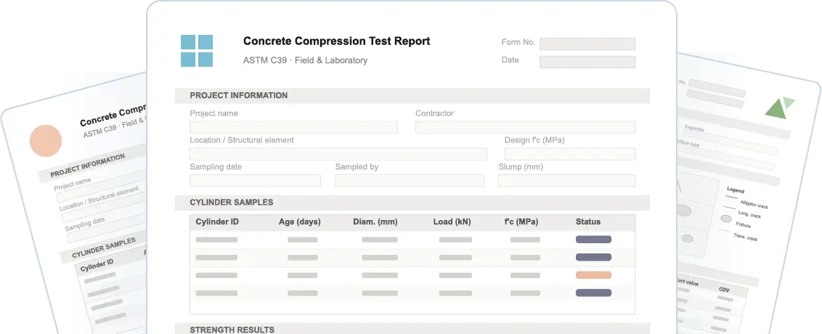Click the blue four-square logo icon
Image resolution: width=822 pixels, height=334 pixels.
pyautogui.click(x=196, y=51)
